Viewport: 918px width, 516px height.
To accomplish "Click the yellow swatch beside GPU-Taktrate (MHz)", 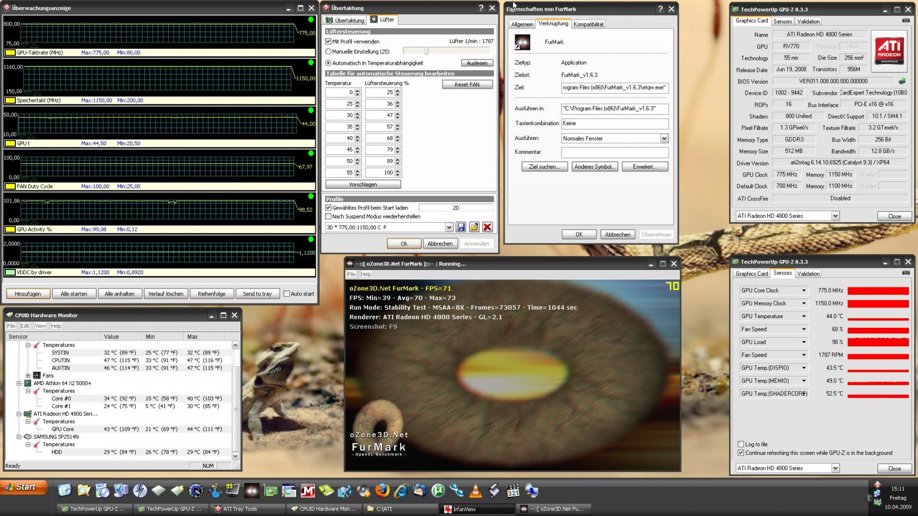I will tap(10, 53).
